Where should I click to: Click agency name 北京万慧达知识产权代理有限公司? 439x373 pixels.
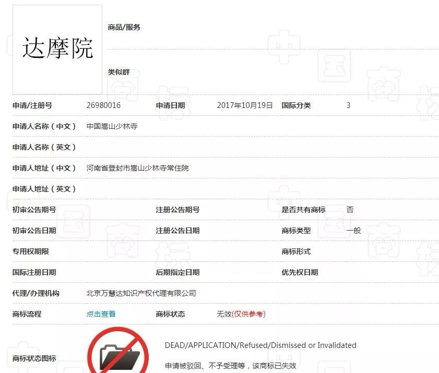coord(141,293)
